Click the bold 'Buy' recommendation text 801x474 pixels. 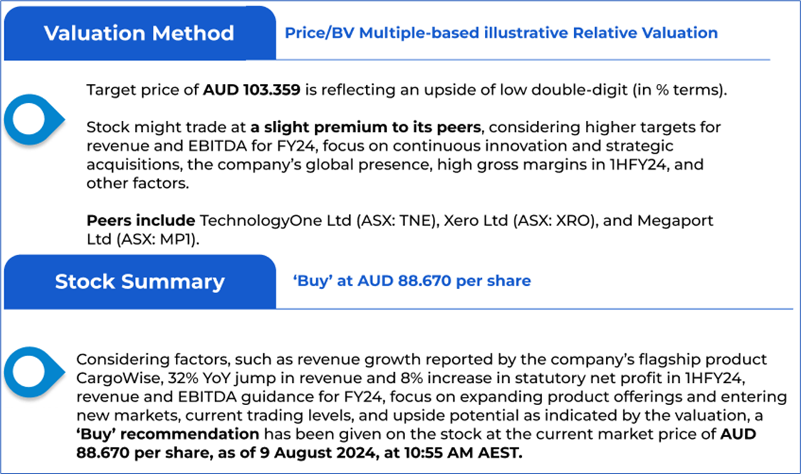(x=168, y=434)
